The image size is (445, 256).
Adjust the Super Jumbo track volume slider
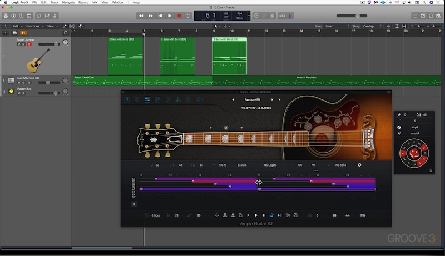pyautogui.click(x=49, y=44)
